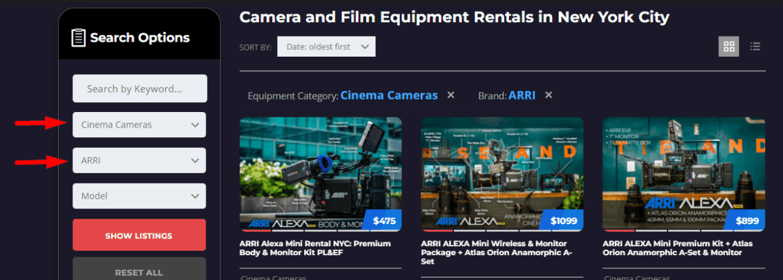Click the $475 price badge
This screenshot has height=280, width=783.
[384, 221]
